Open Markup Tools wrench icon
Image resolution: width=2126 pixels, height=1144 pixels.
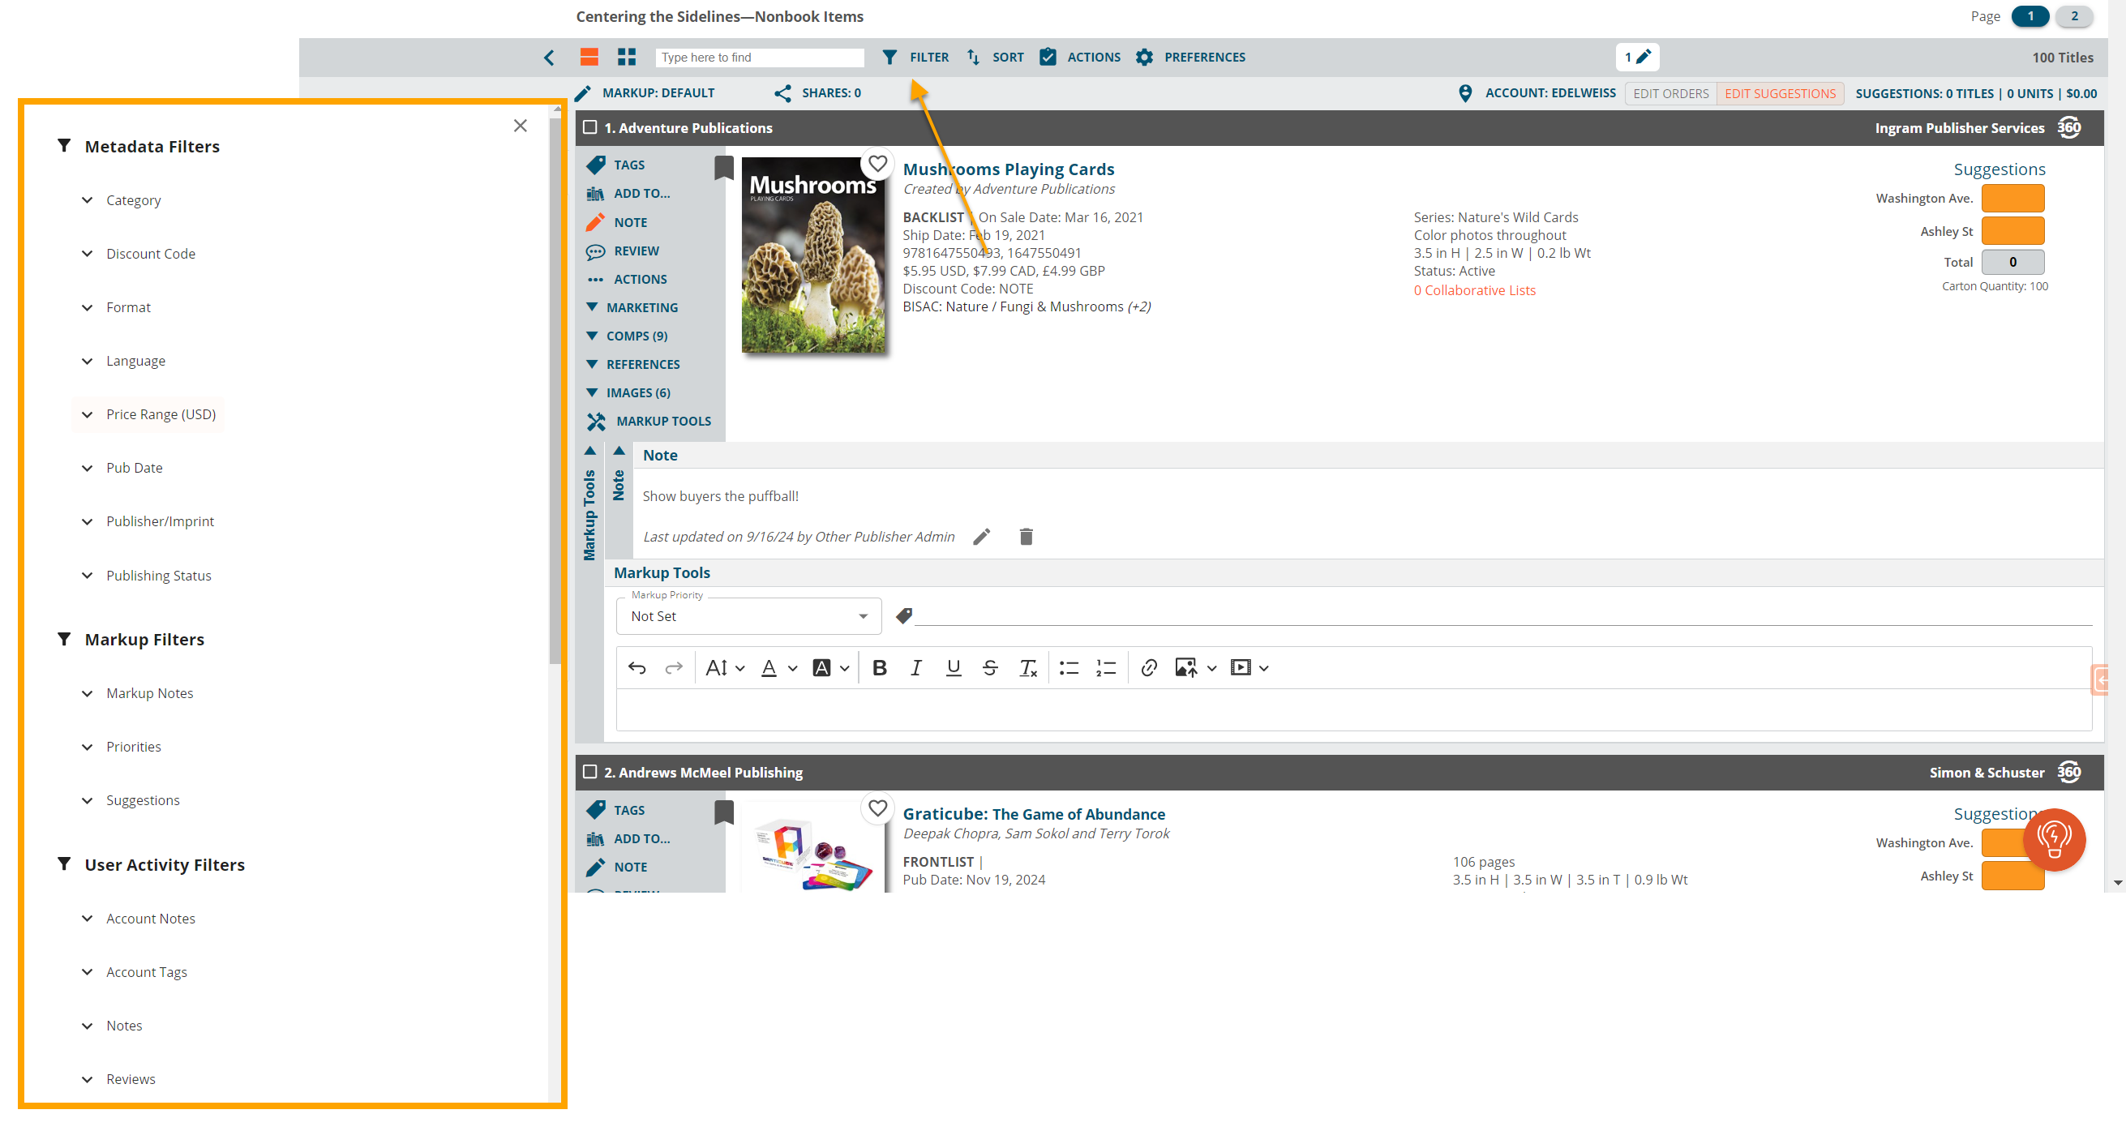(x=596, y=422)
